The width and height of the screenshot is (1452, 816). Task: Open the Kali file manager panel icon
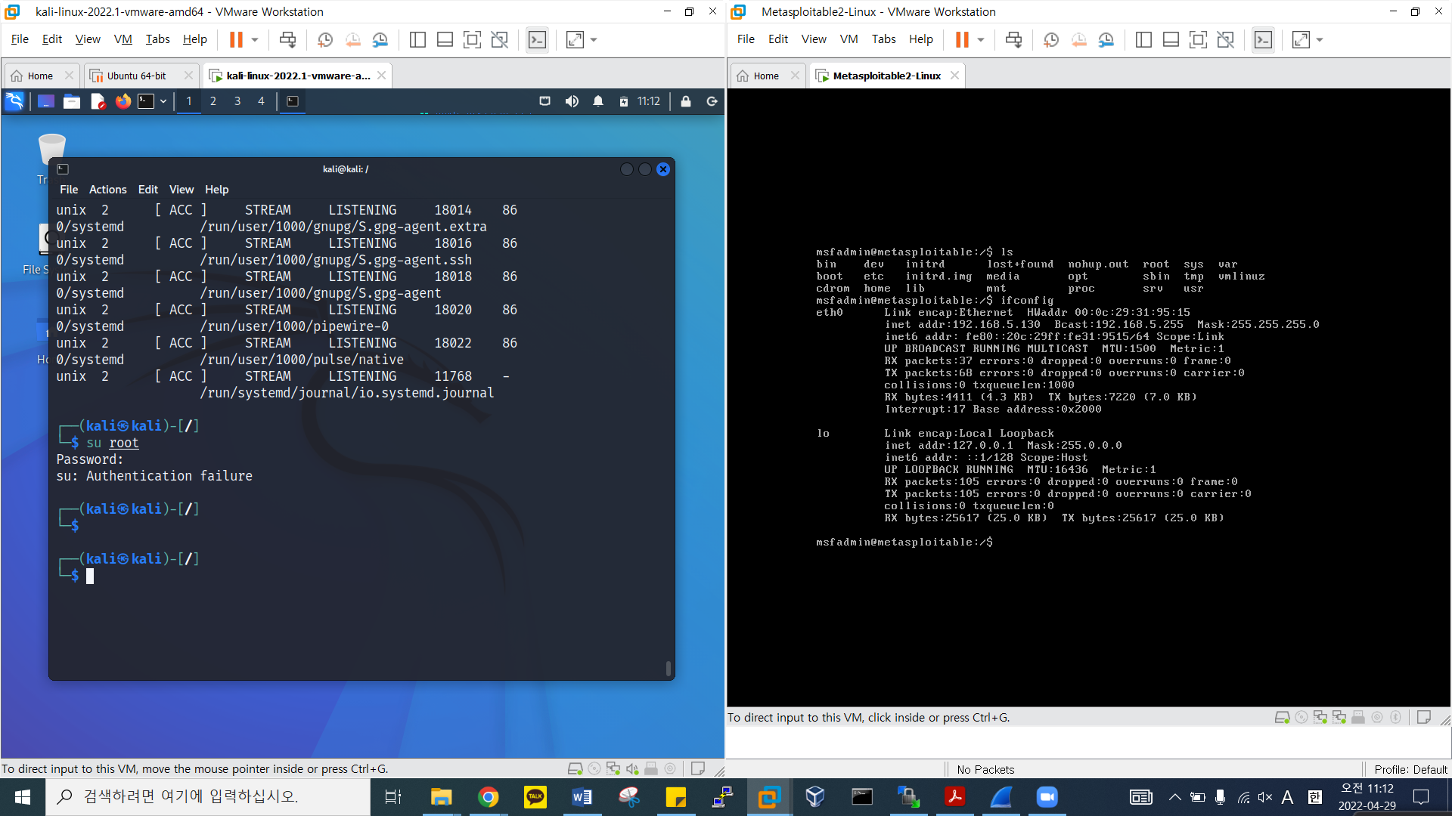click(x=72, y=101)
